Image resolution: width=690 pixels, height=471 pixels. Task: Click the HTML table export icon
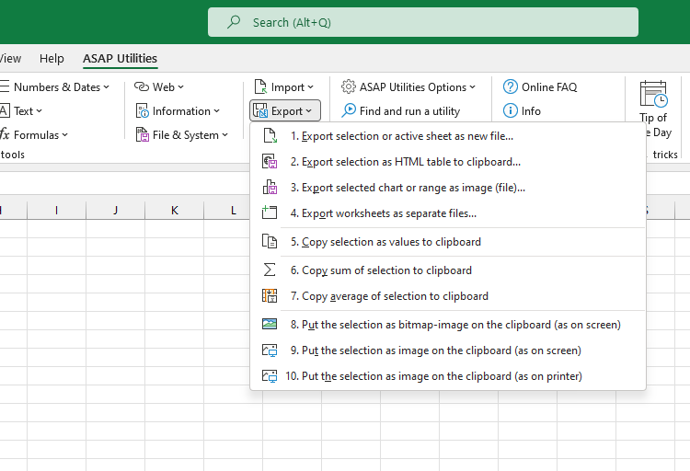pos(270,162)
